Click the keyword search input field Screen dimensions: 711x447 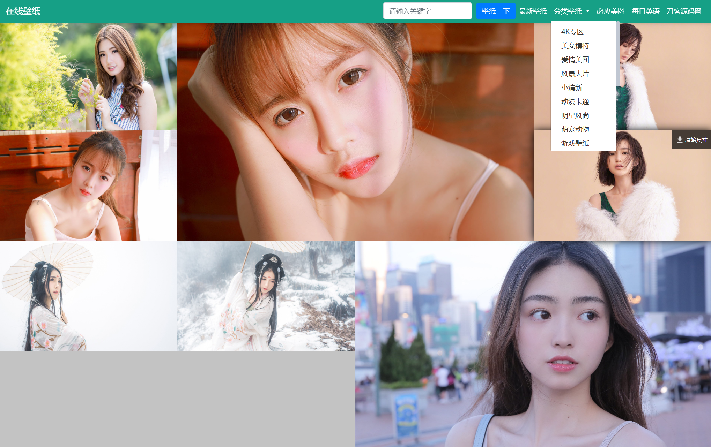pos(427,11)
